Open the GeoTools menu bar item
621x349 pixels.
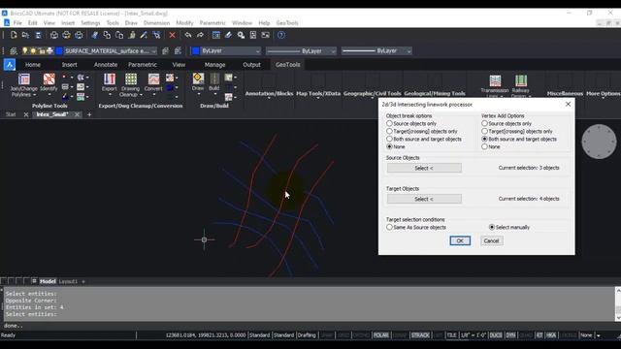(x=287, y=23)
